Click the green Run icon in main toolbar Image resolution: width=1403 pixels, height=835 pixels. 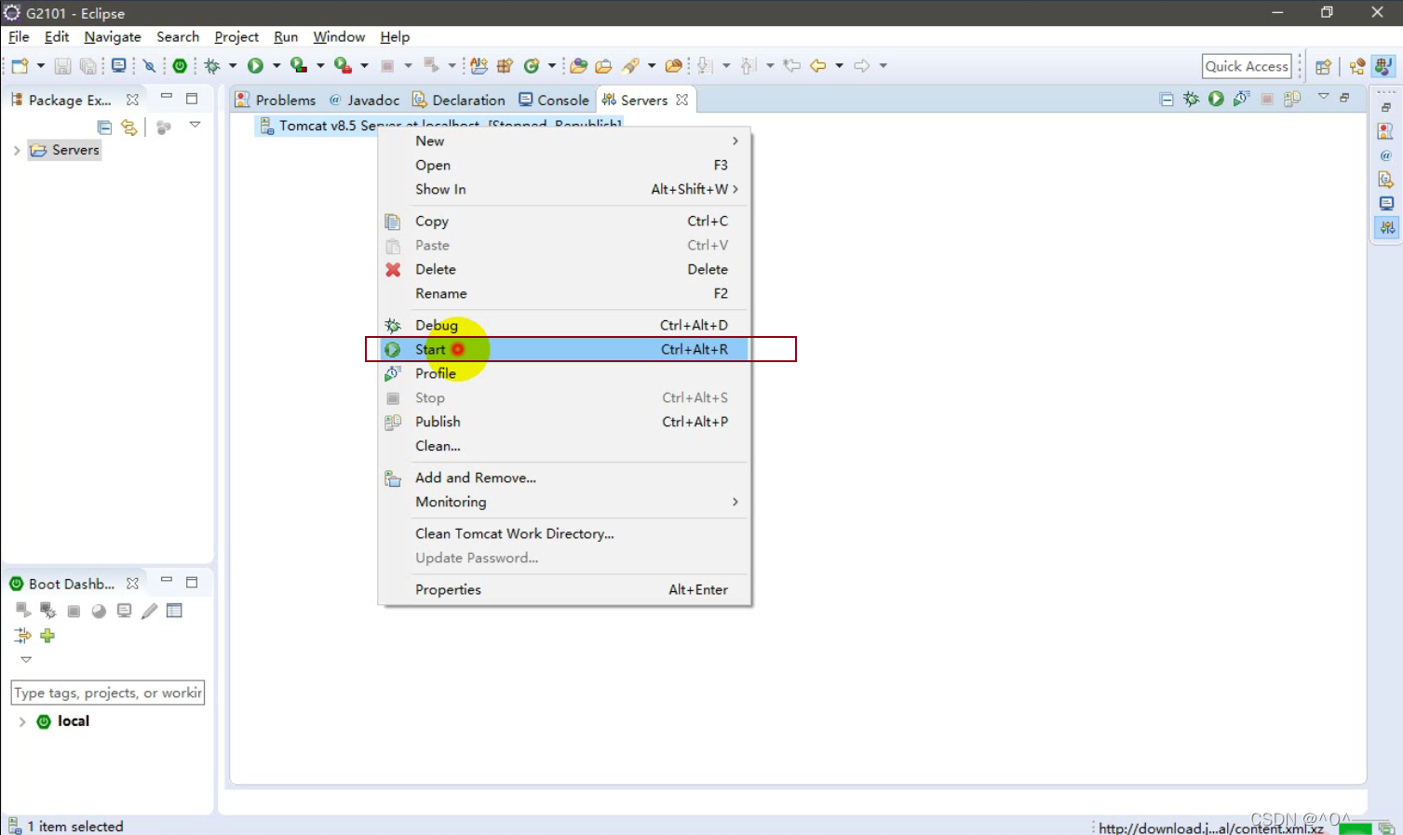click(255, 66)
